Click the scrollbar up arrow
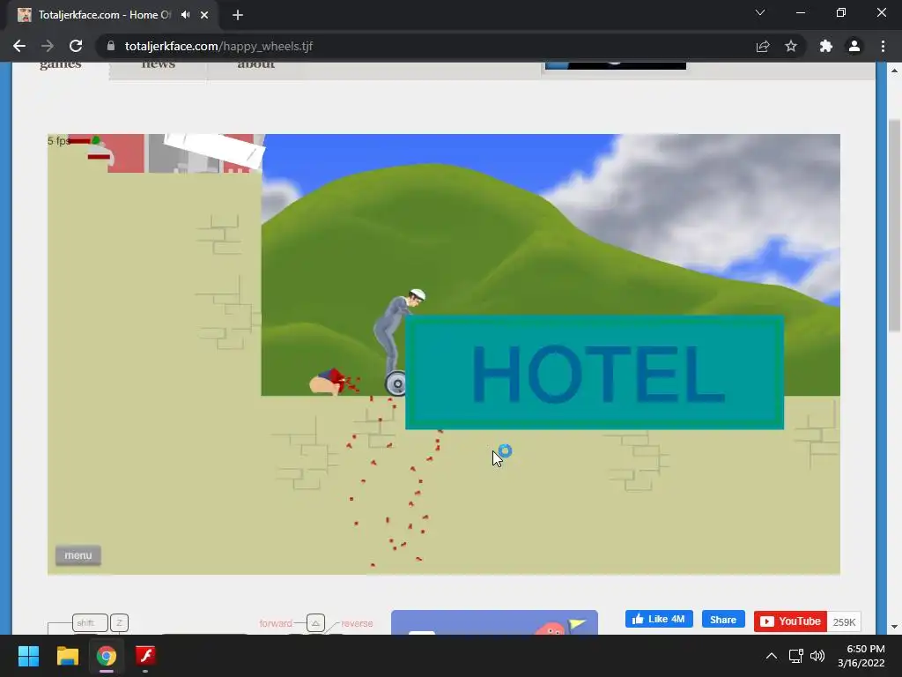 894,71
